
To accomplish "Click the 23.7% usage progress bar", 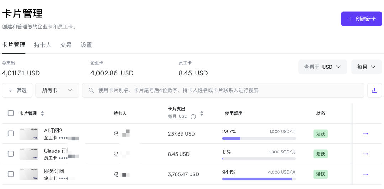I will pos(259,138).
